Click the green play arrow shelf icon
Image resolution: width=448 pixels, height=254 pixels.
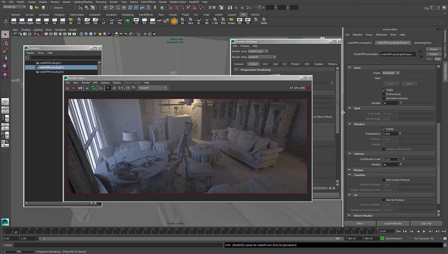(128, 21)
